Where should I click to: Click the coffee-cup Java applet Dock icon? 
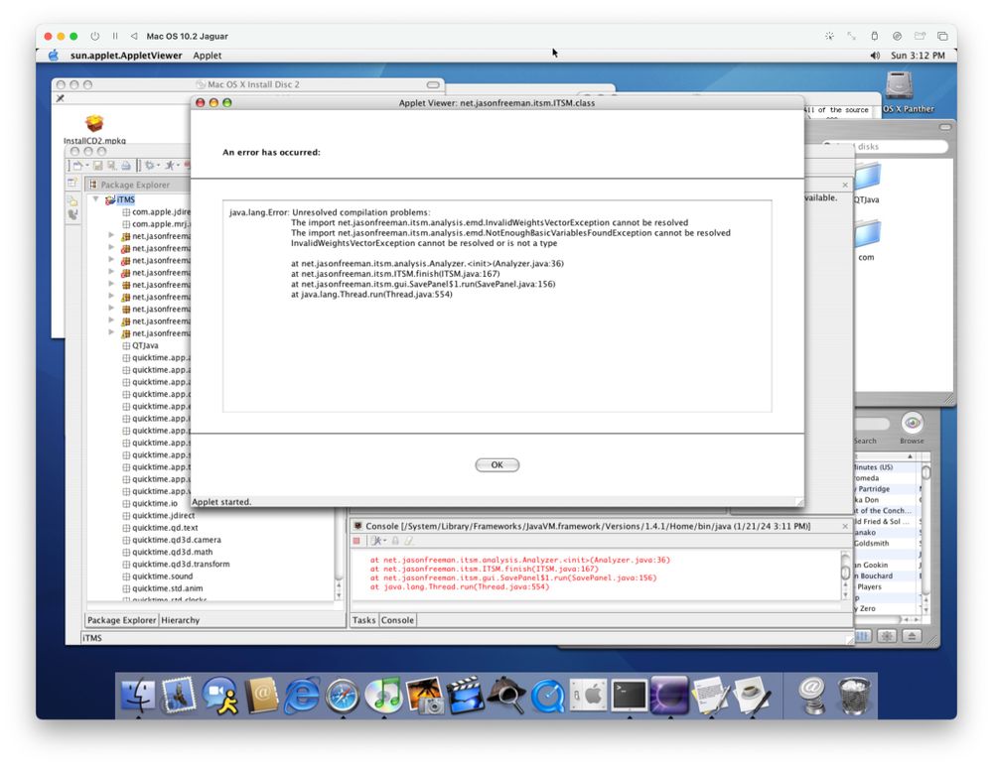[753, 695]
